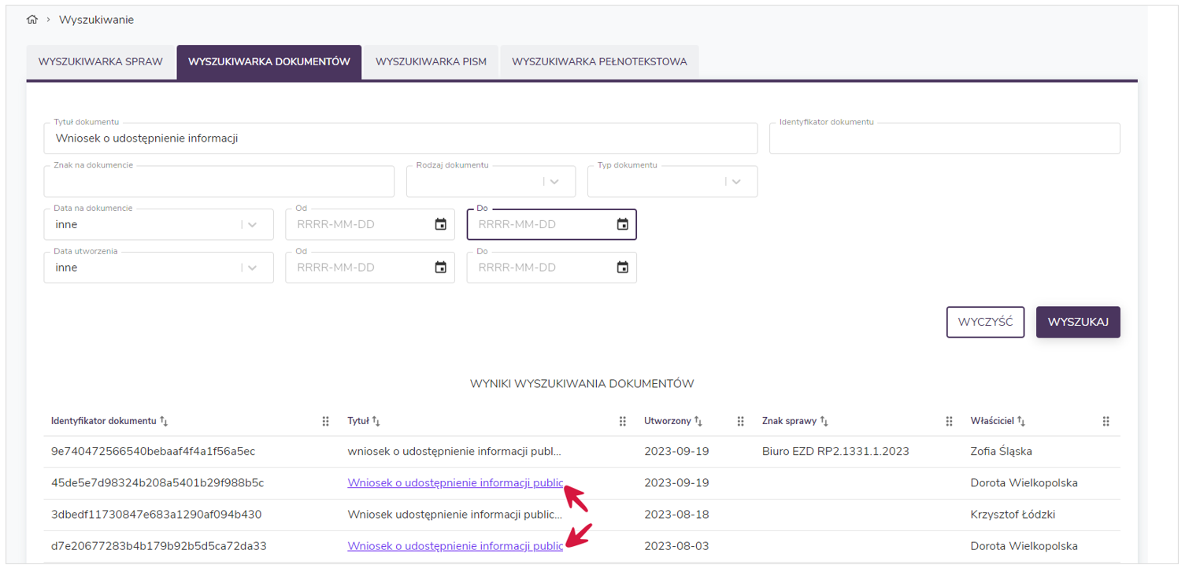This screenshot has width=1189, height=576.
Task: Expand the Rodzaj dokumentu dropdown
Action: (x=554, y=182)
